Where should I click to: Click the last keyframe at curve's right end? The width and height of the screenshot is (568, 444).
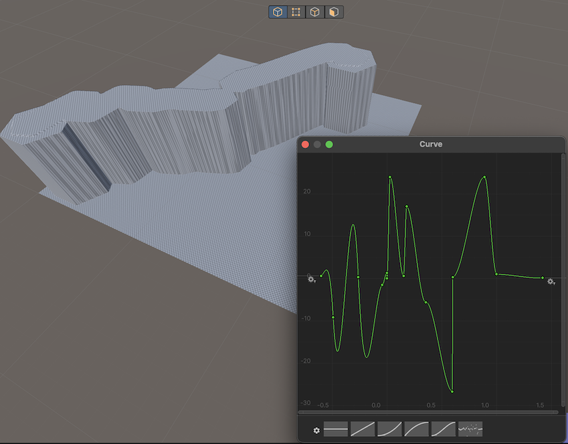click(x=542, y=277)
